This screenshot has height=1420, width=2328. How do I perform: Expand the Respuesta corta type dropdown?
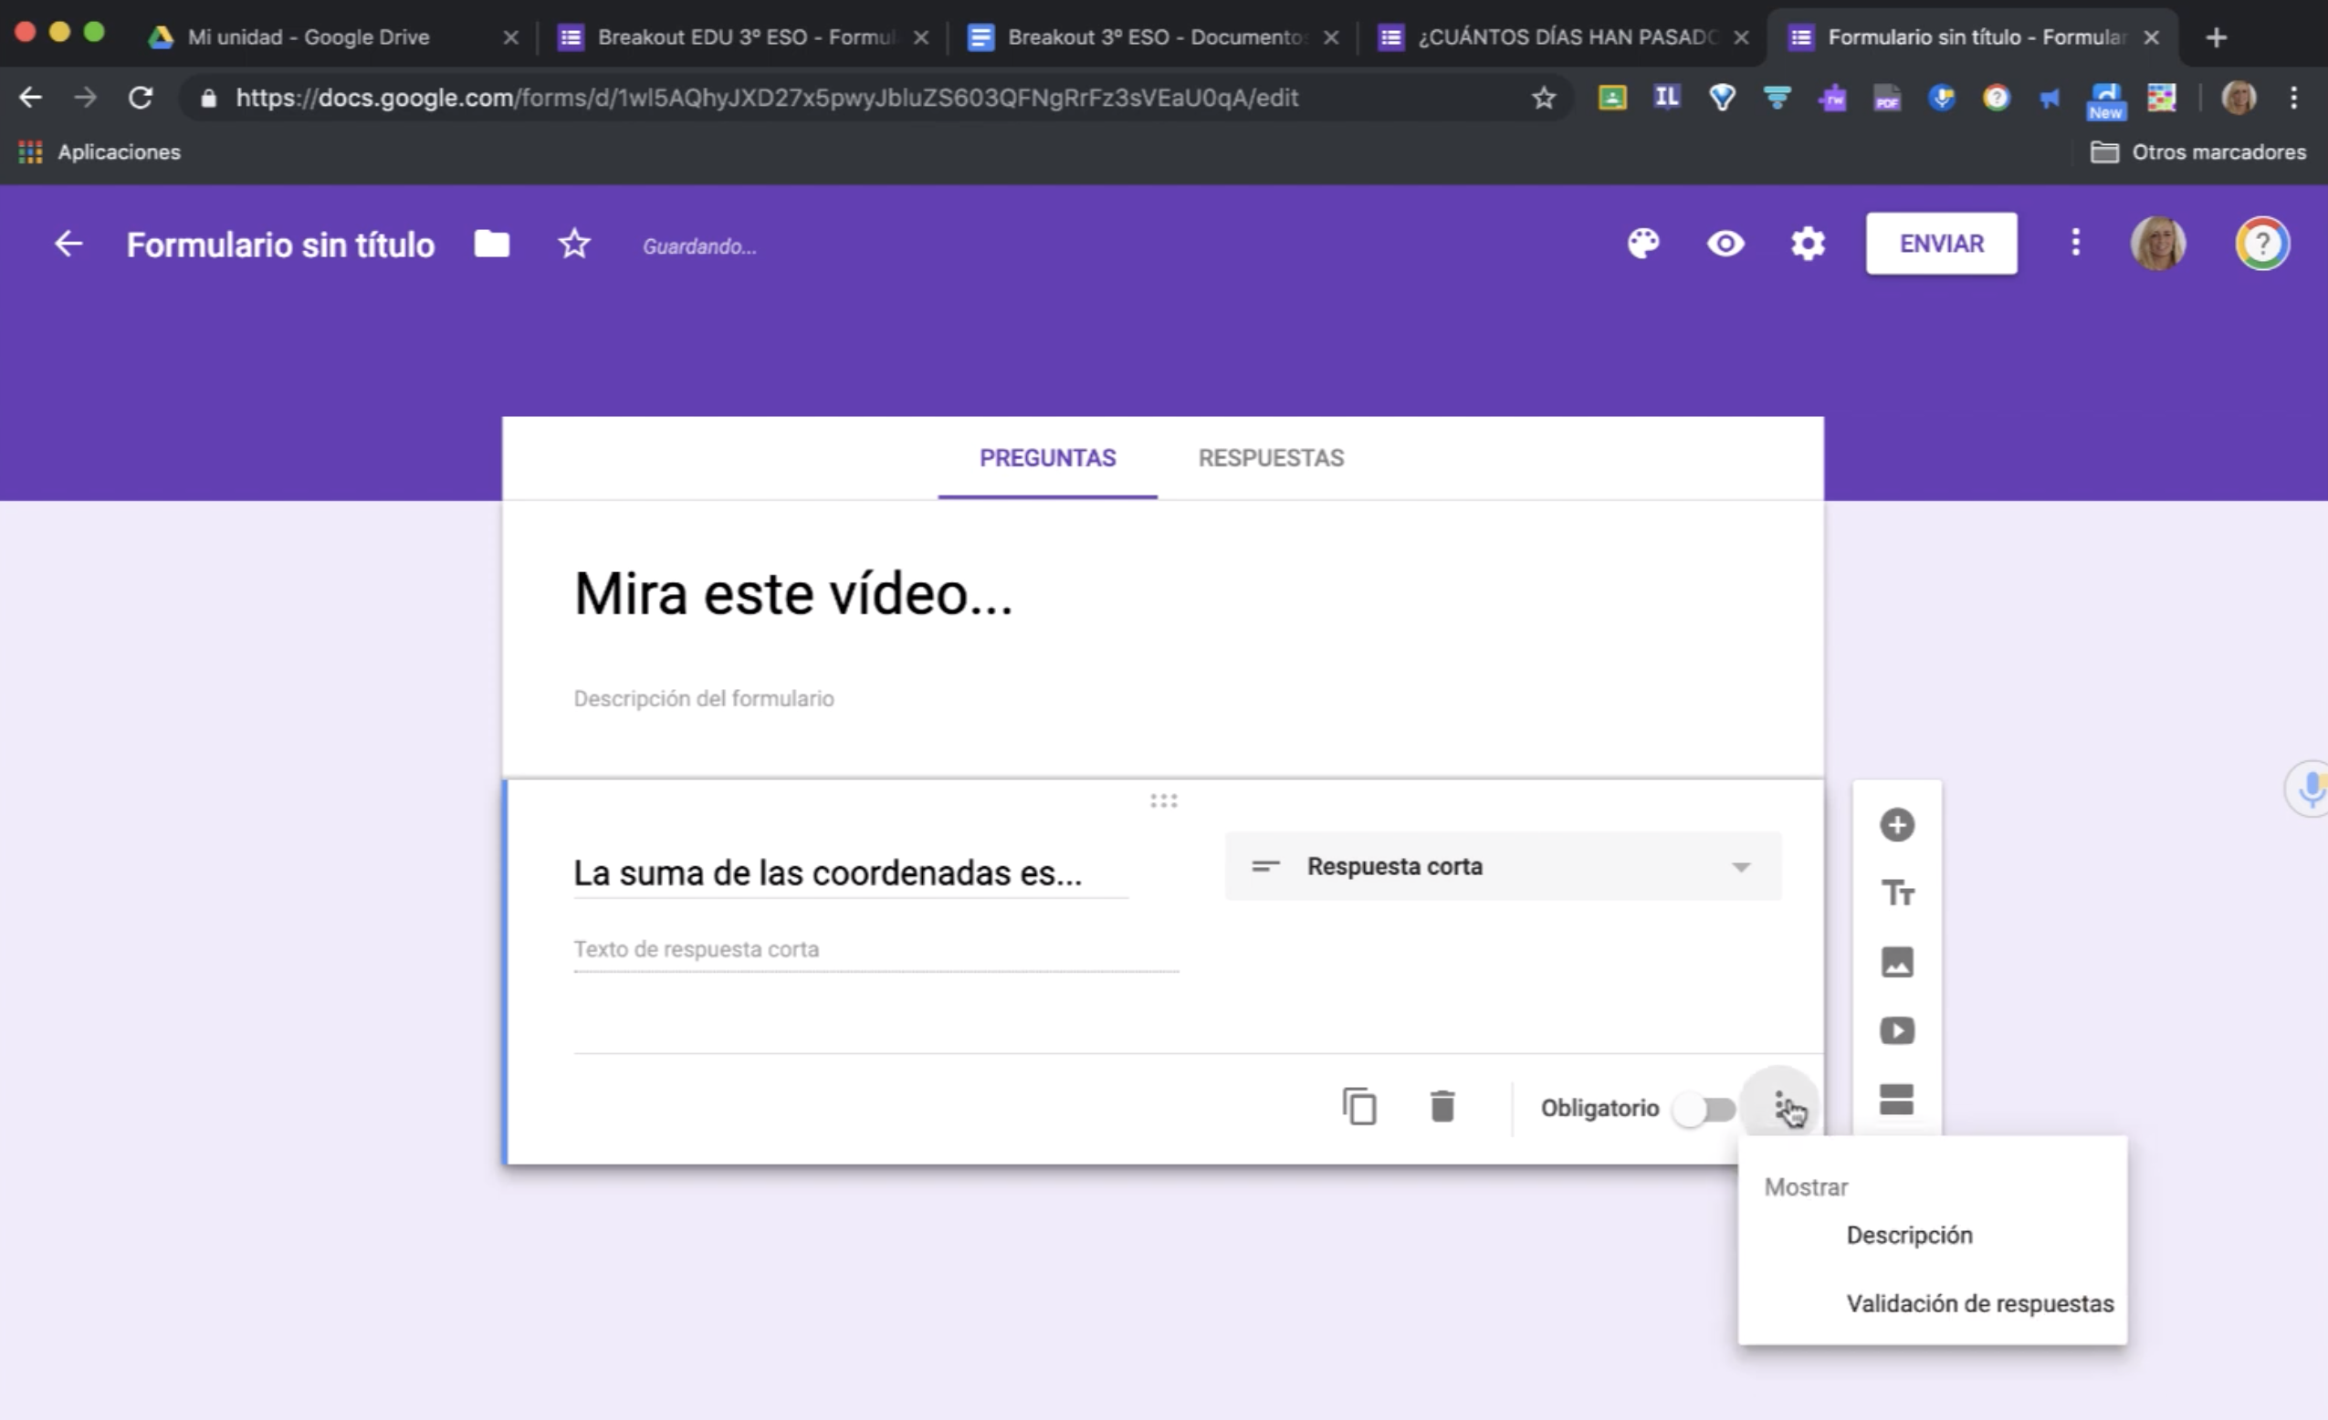1502,866
